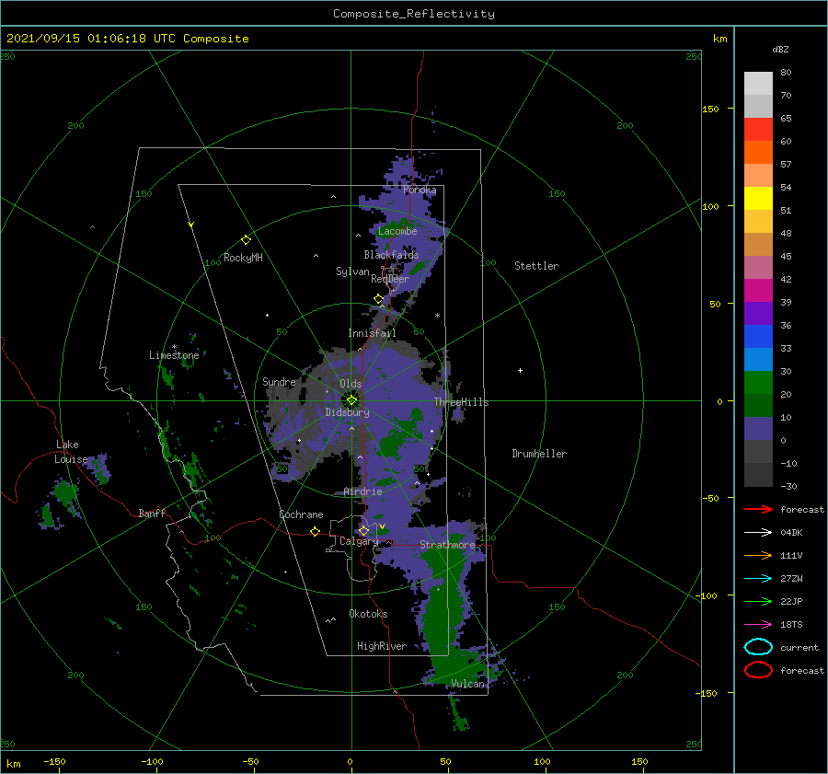Click the radar site marker at Olds
The height and width of the screenshot is (774, 828).
coord(351,400)
